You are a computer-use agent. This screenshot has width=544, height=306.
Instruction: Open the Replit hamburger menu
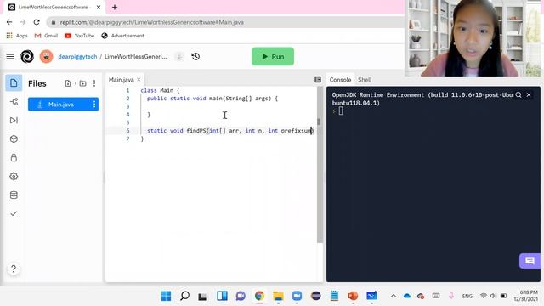pos(10,57)
